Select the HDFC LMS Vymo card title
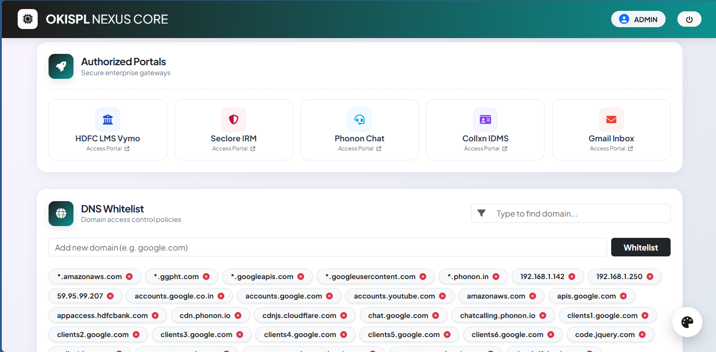The width and height of the screenshot is (716, 352). (x=108, y=138)
